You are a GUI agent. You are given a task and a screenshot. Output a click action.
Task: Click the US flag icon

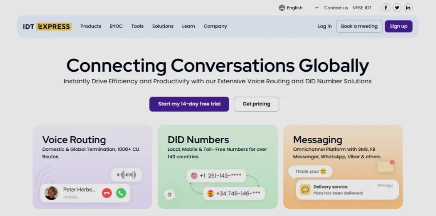[194, 176]
